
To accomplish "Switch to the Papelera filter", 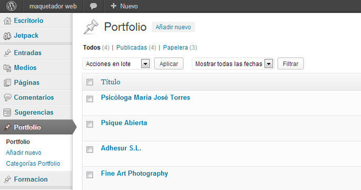I will [175, 47].
